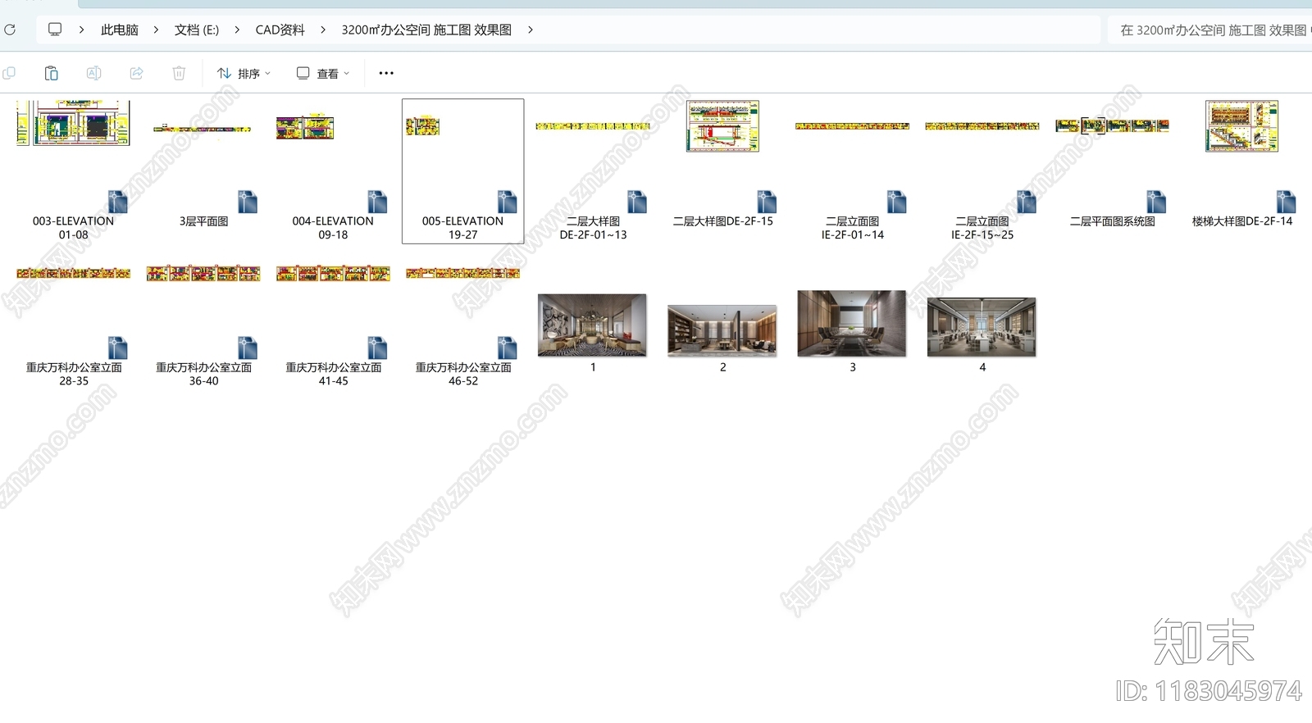Viewport: 1312px width, 723px height.
Task: Navigate to CAD资料 in the breadcrumb
Action: point(280,30)
